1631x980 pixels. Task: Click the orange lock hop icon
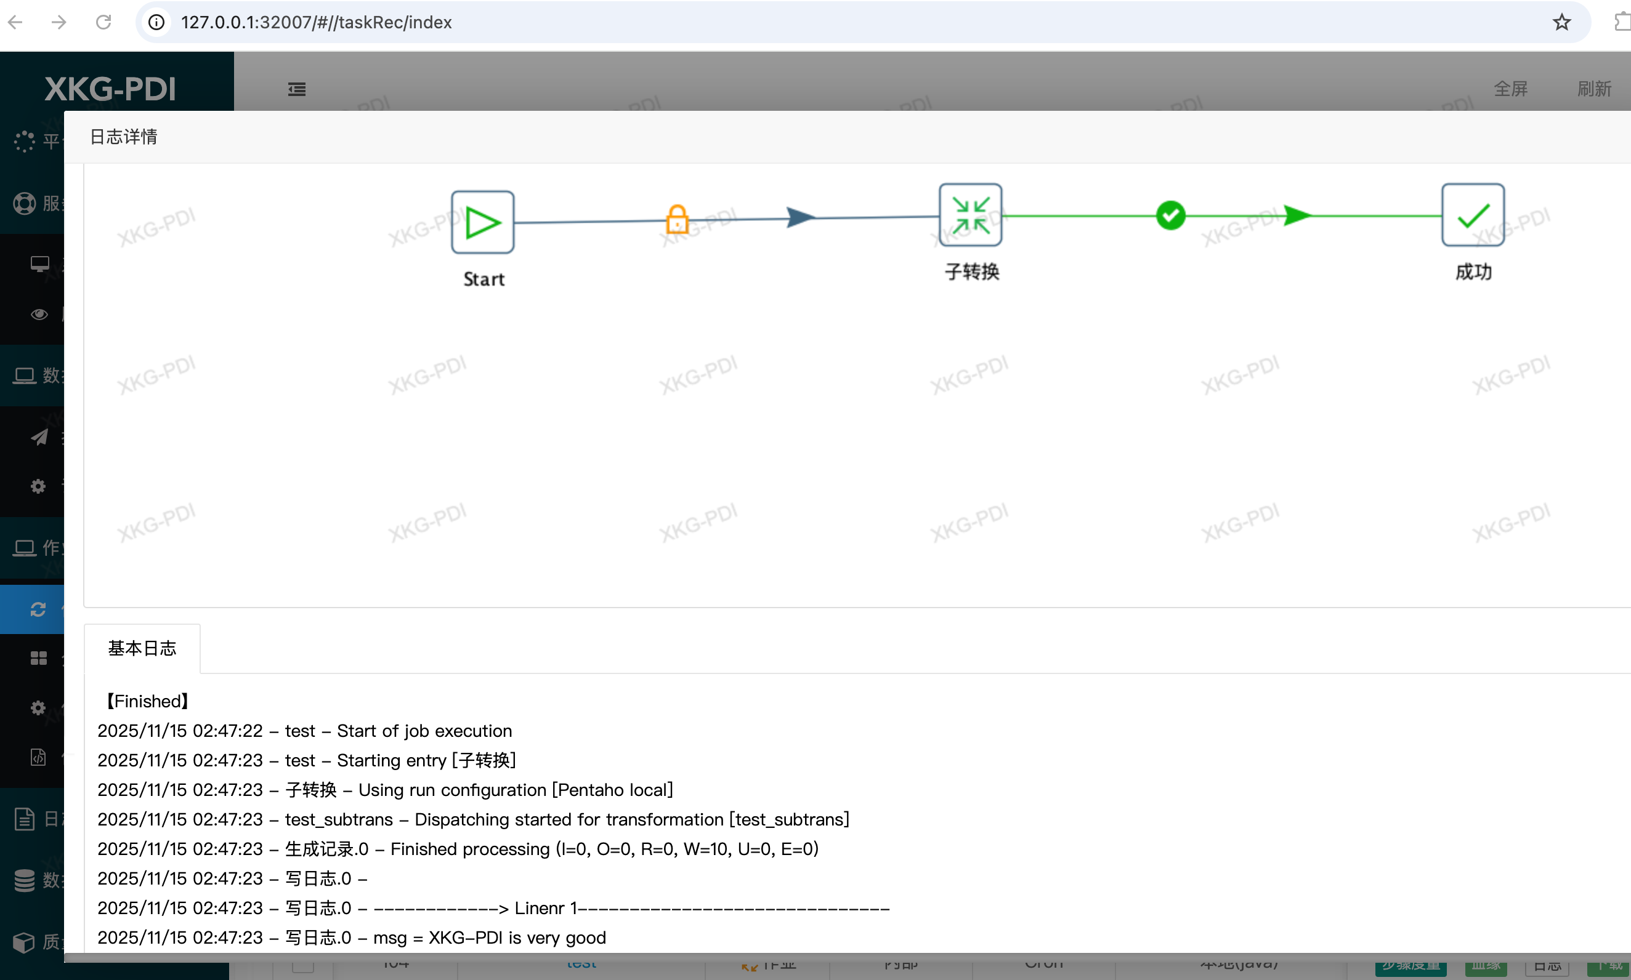[x=676, y=219]
